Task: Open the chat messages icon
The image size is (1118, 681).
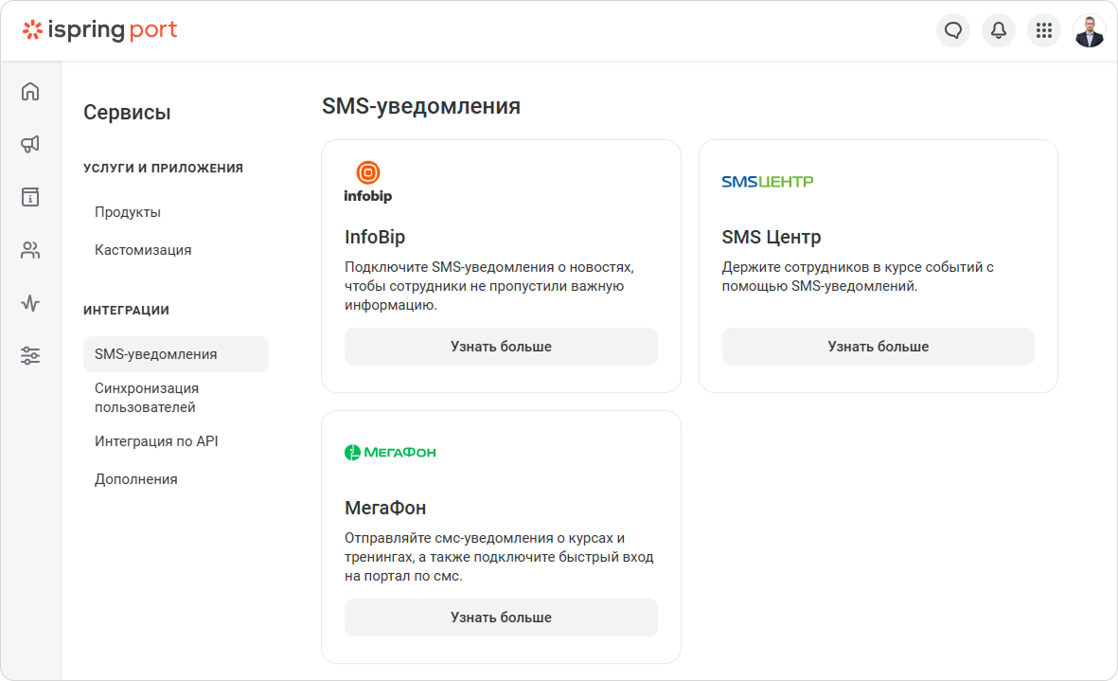Action: click(953, 30)
